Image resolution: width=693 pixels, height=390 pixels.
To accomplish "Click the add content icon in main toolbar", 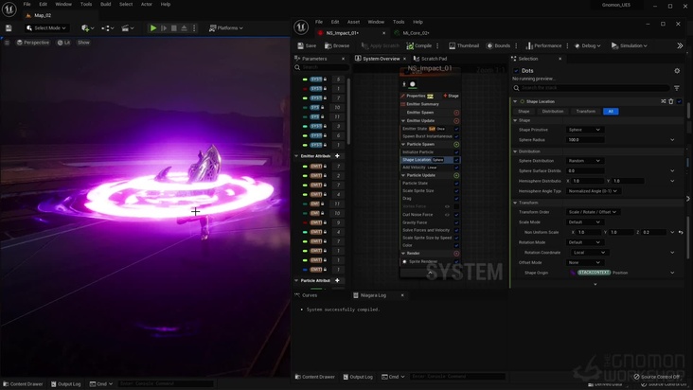I will (85, 27).
